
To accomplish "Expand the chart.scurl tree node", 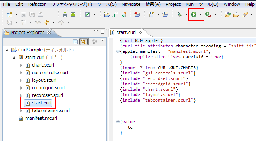I will pyautogui.click(x=21, y=65).
